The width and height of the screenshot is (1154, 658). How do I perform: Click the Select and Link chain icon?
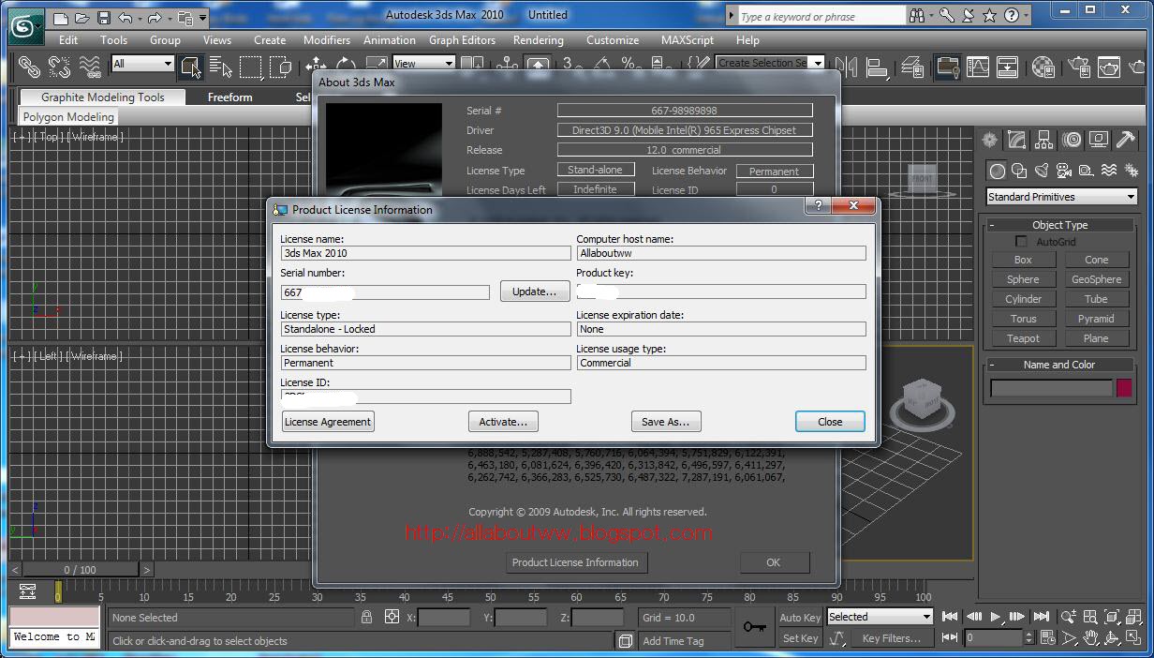(29, 67)
